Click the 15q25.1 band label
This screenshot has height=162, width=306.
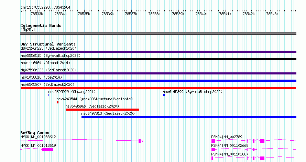28,30
